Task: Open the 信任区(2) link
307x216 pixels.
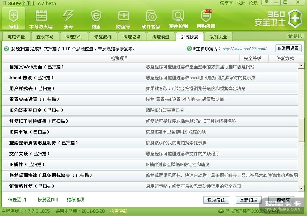Action: (x=17, y=200)
